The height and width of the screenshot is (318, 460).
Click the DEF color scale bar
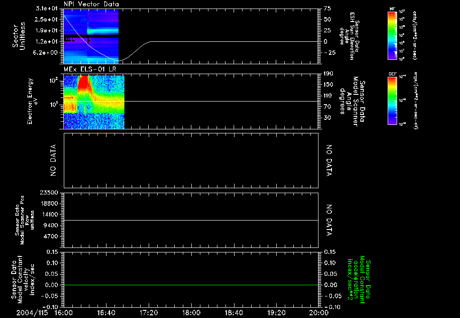tap(392, 101)
